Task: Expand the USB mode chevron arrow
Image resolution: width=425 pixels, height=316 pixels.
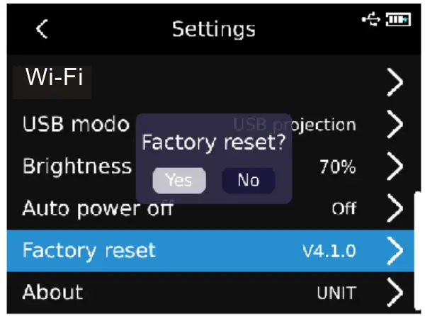Action: tap(395, 125)
